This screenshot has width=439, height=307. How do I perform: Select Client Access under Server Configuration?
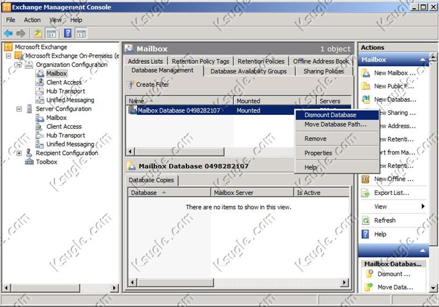click(64, 127)
